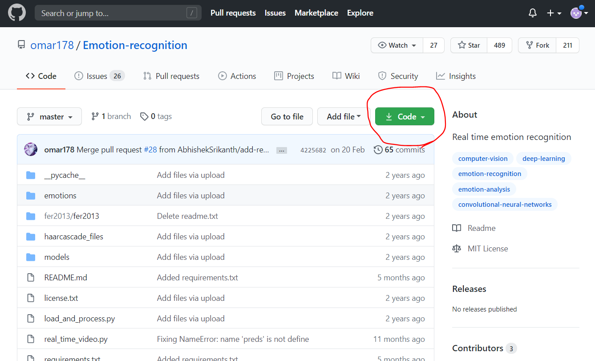
Task: Open commit hash 4225682
Action: click(x=313, y=150)
